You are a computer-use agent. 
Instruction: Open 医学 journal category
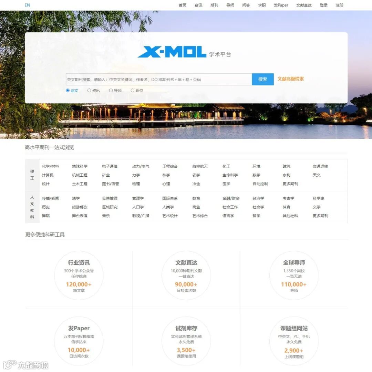click(226, 184)
